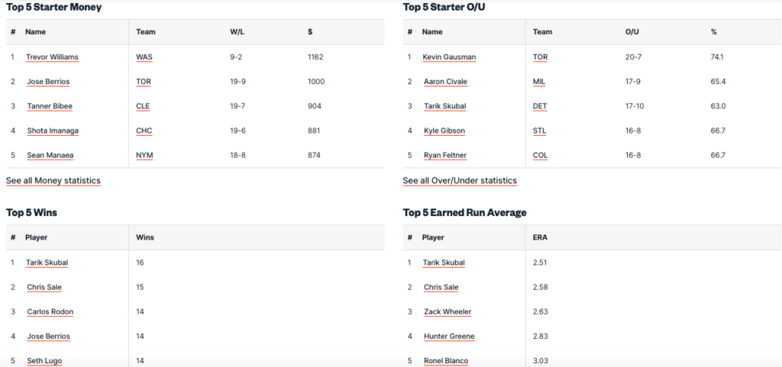Screen dimensions: 782x367
Task: Open Kevin Gausman player link
Action: point(448,57)
